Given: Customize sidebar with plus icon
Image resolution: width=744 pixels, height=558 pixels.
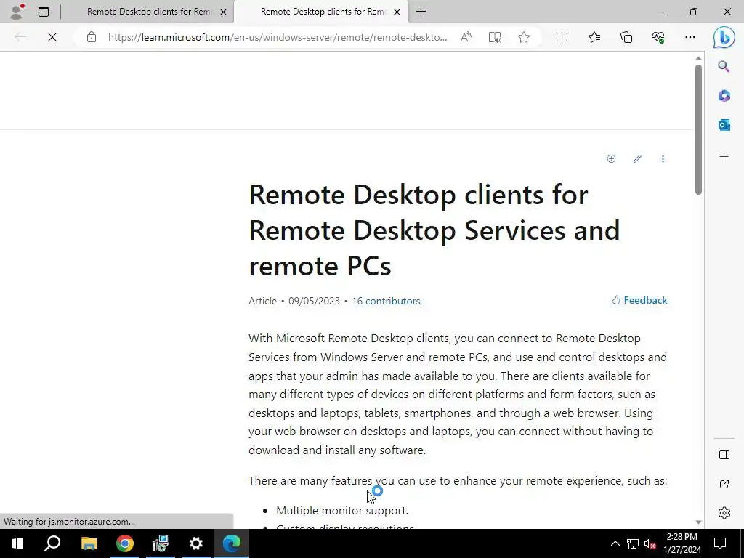Looking at the screenshot, I should (724, 157).
